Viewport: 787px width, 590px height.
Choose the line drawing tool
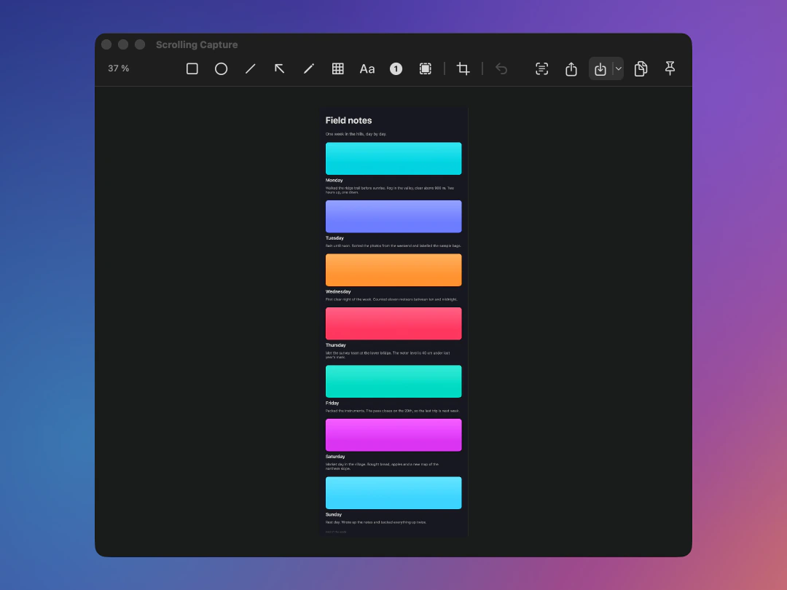click(250, 68)
